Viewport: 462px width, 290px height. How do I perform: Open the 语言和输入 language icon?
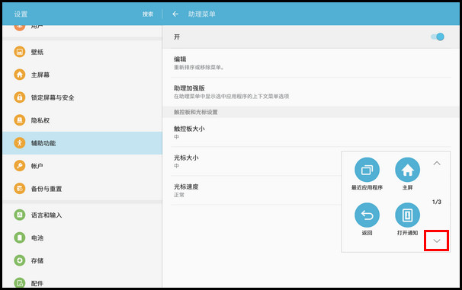click(20, 215)
